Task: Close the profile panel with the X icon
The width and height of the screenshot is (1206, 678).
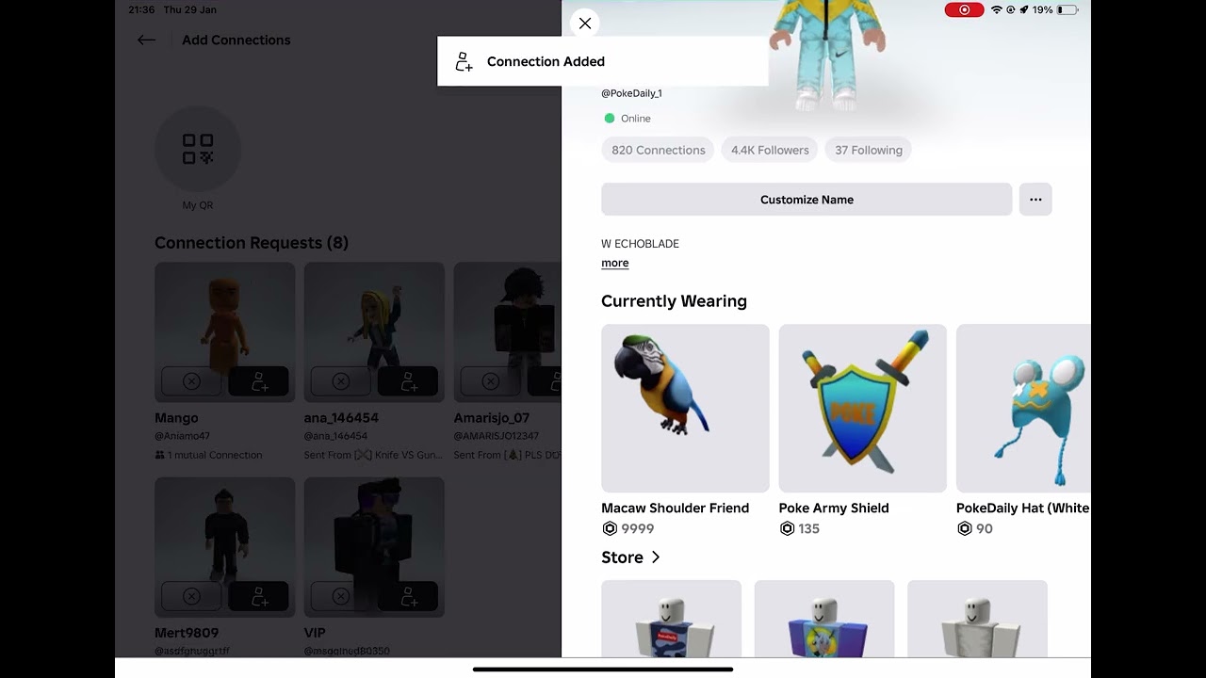Action: pyautogui.click(x=585, y=24)
